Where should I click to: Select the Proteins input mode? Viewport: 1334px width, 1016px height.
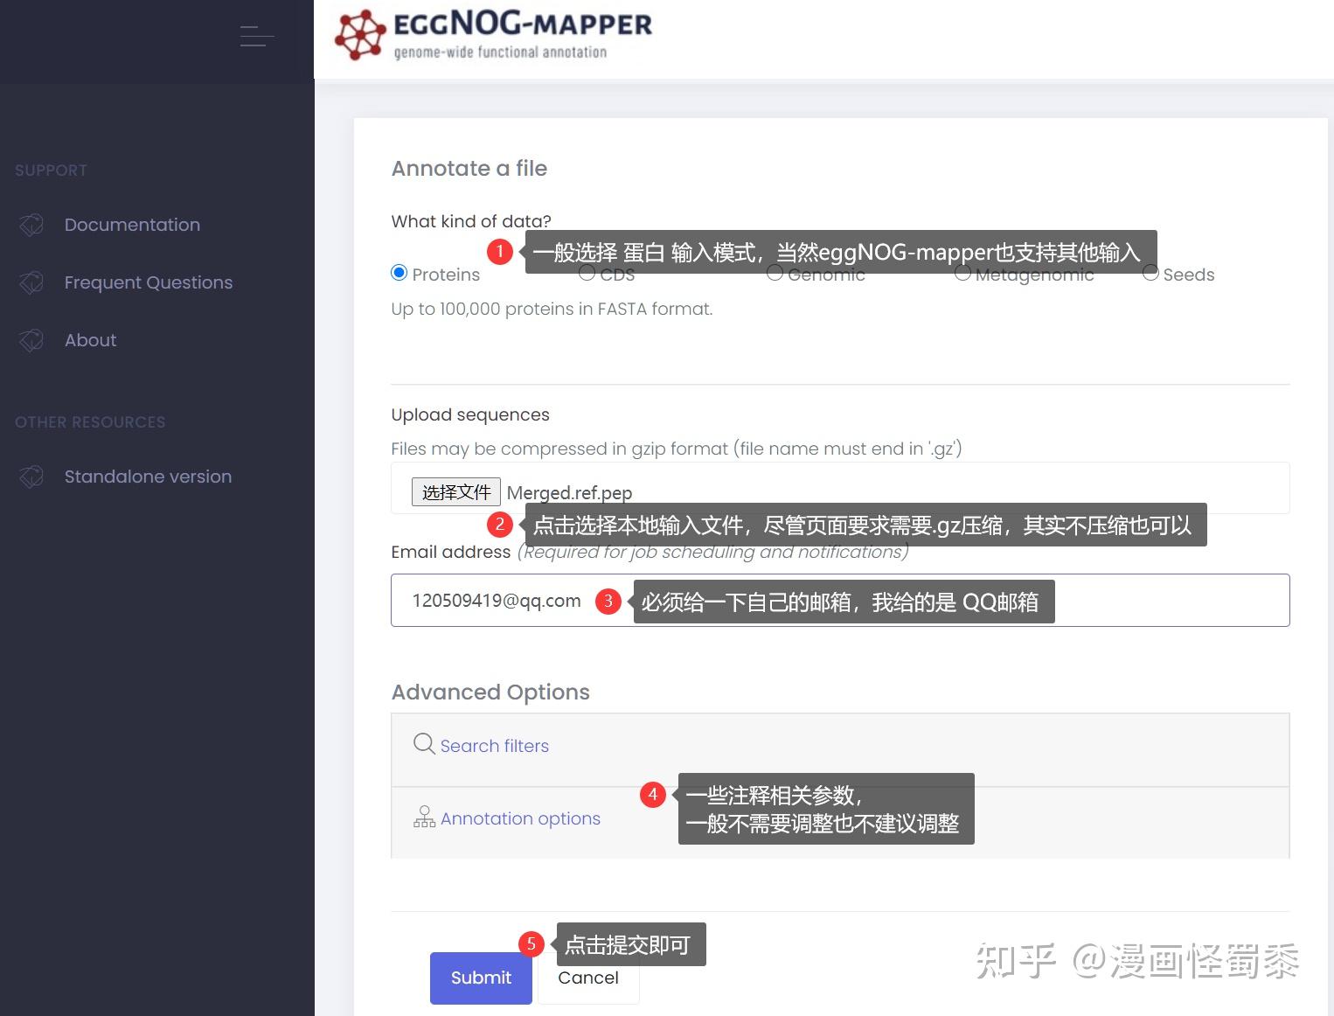point(399,272)
